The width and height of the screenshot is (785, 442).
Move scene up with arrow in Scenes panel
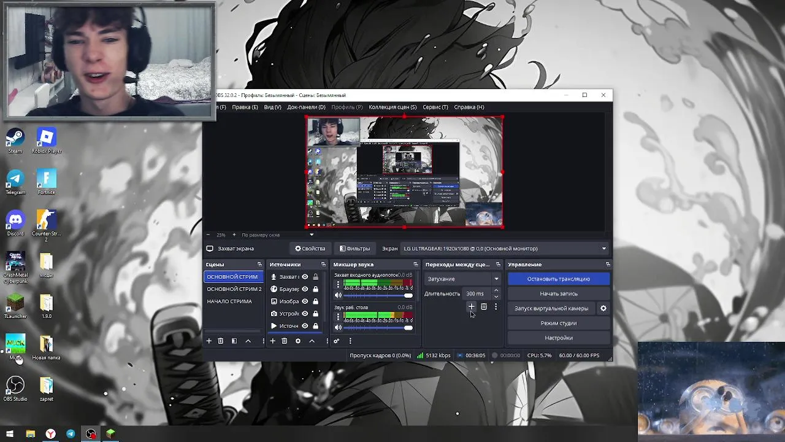click(248, 341)
